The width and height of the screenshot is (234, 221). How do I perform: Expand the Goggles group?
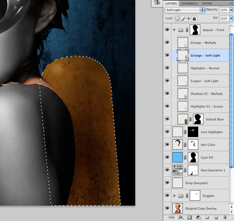[174, 196]
